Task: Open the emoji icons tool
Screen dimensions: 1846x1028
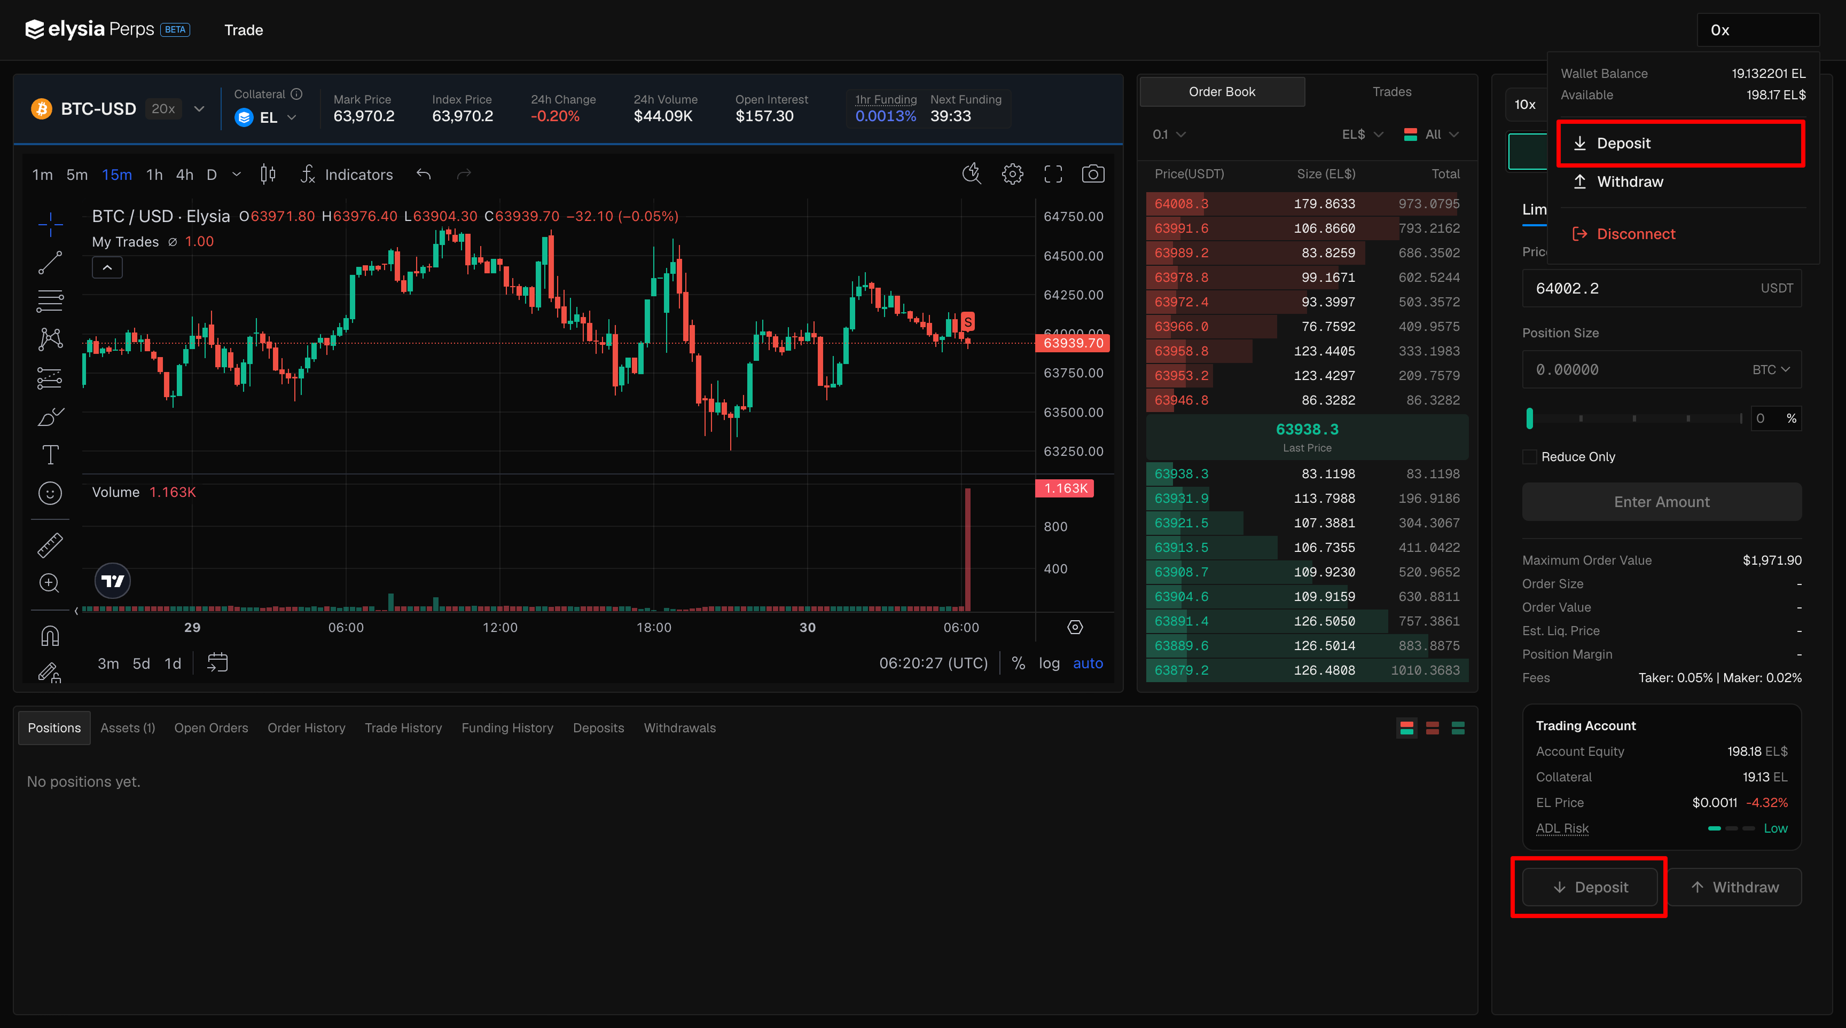Action: [50, 493]
